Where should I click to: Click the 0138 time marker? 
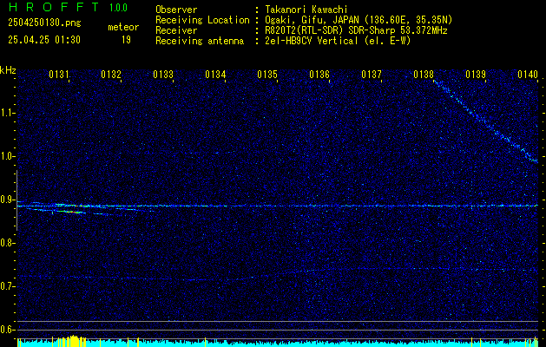tap(424, 75)
